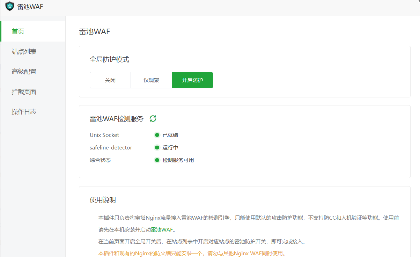Image resolution: width=420 pixels, height=257 pixels.
Task: Click the 运行中 status text
Action: (170, 148)
